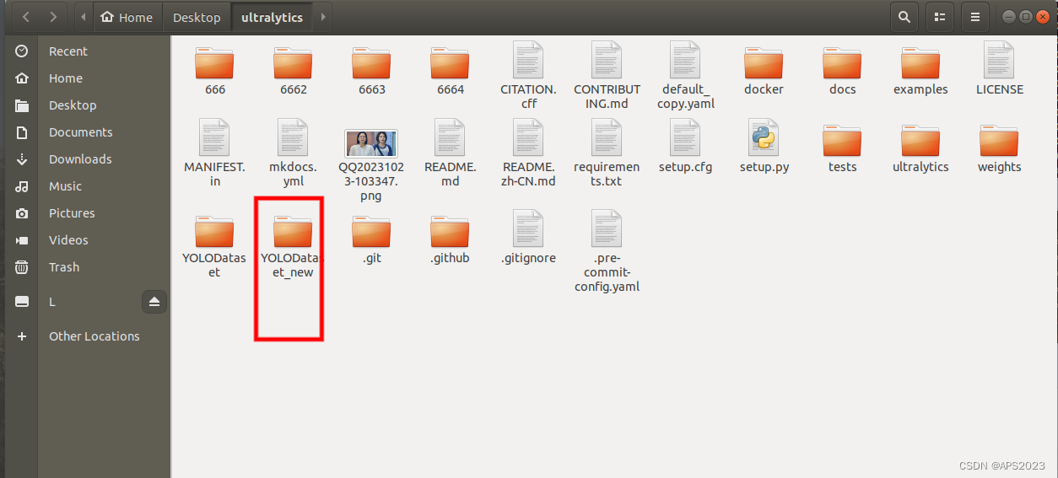Select the README.md file icon
This screenshot has height=478, width=1058.
[x=450, y=137]
